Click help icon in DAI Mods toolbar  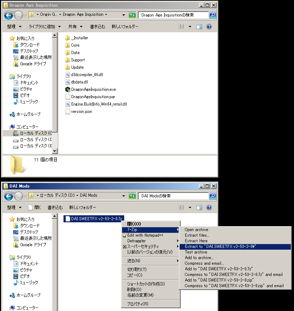(x=209, y=208)
